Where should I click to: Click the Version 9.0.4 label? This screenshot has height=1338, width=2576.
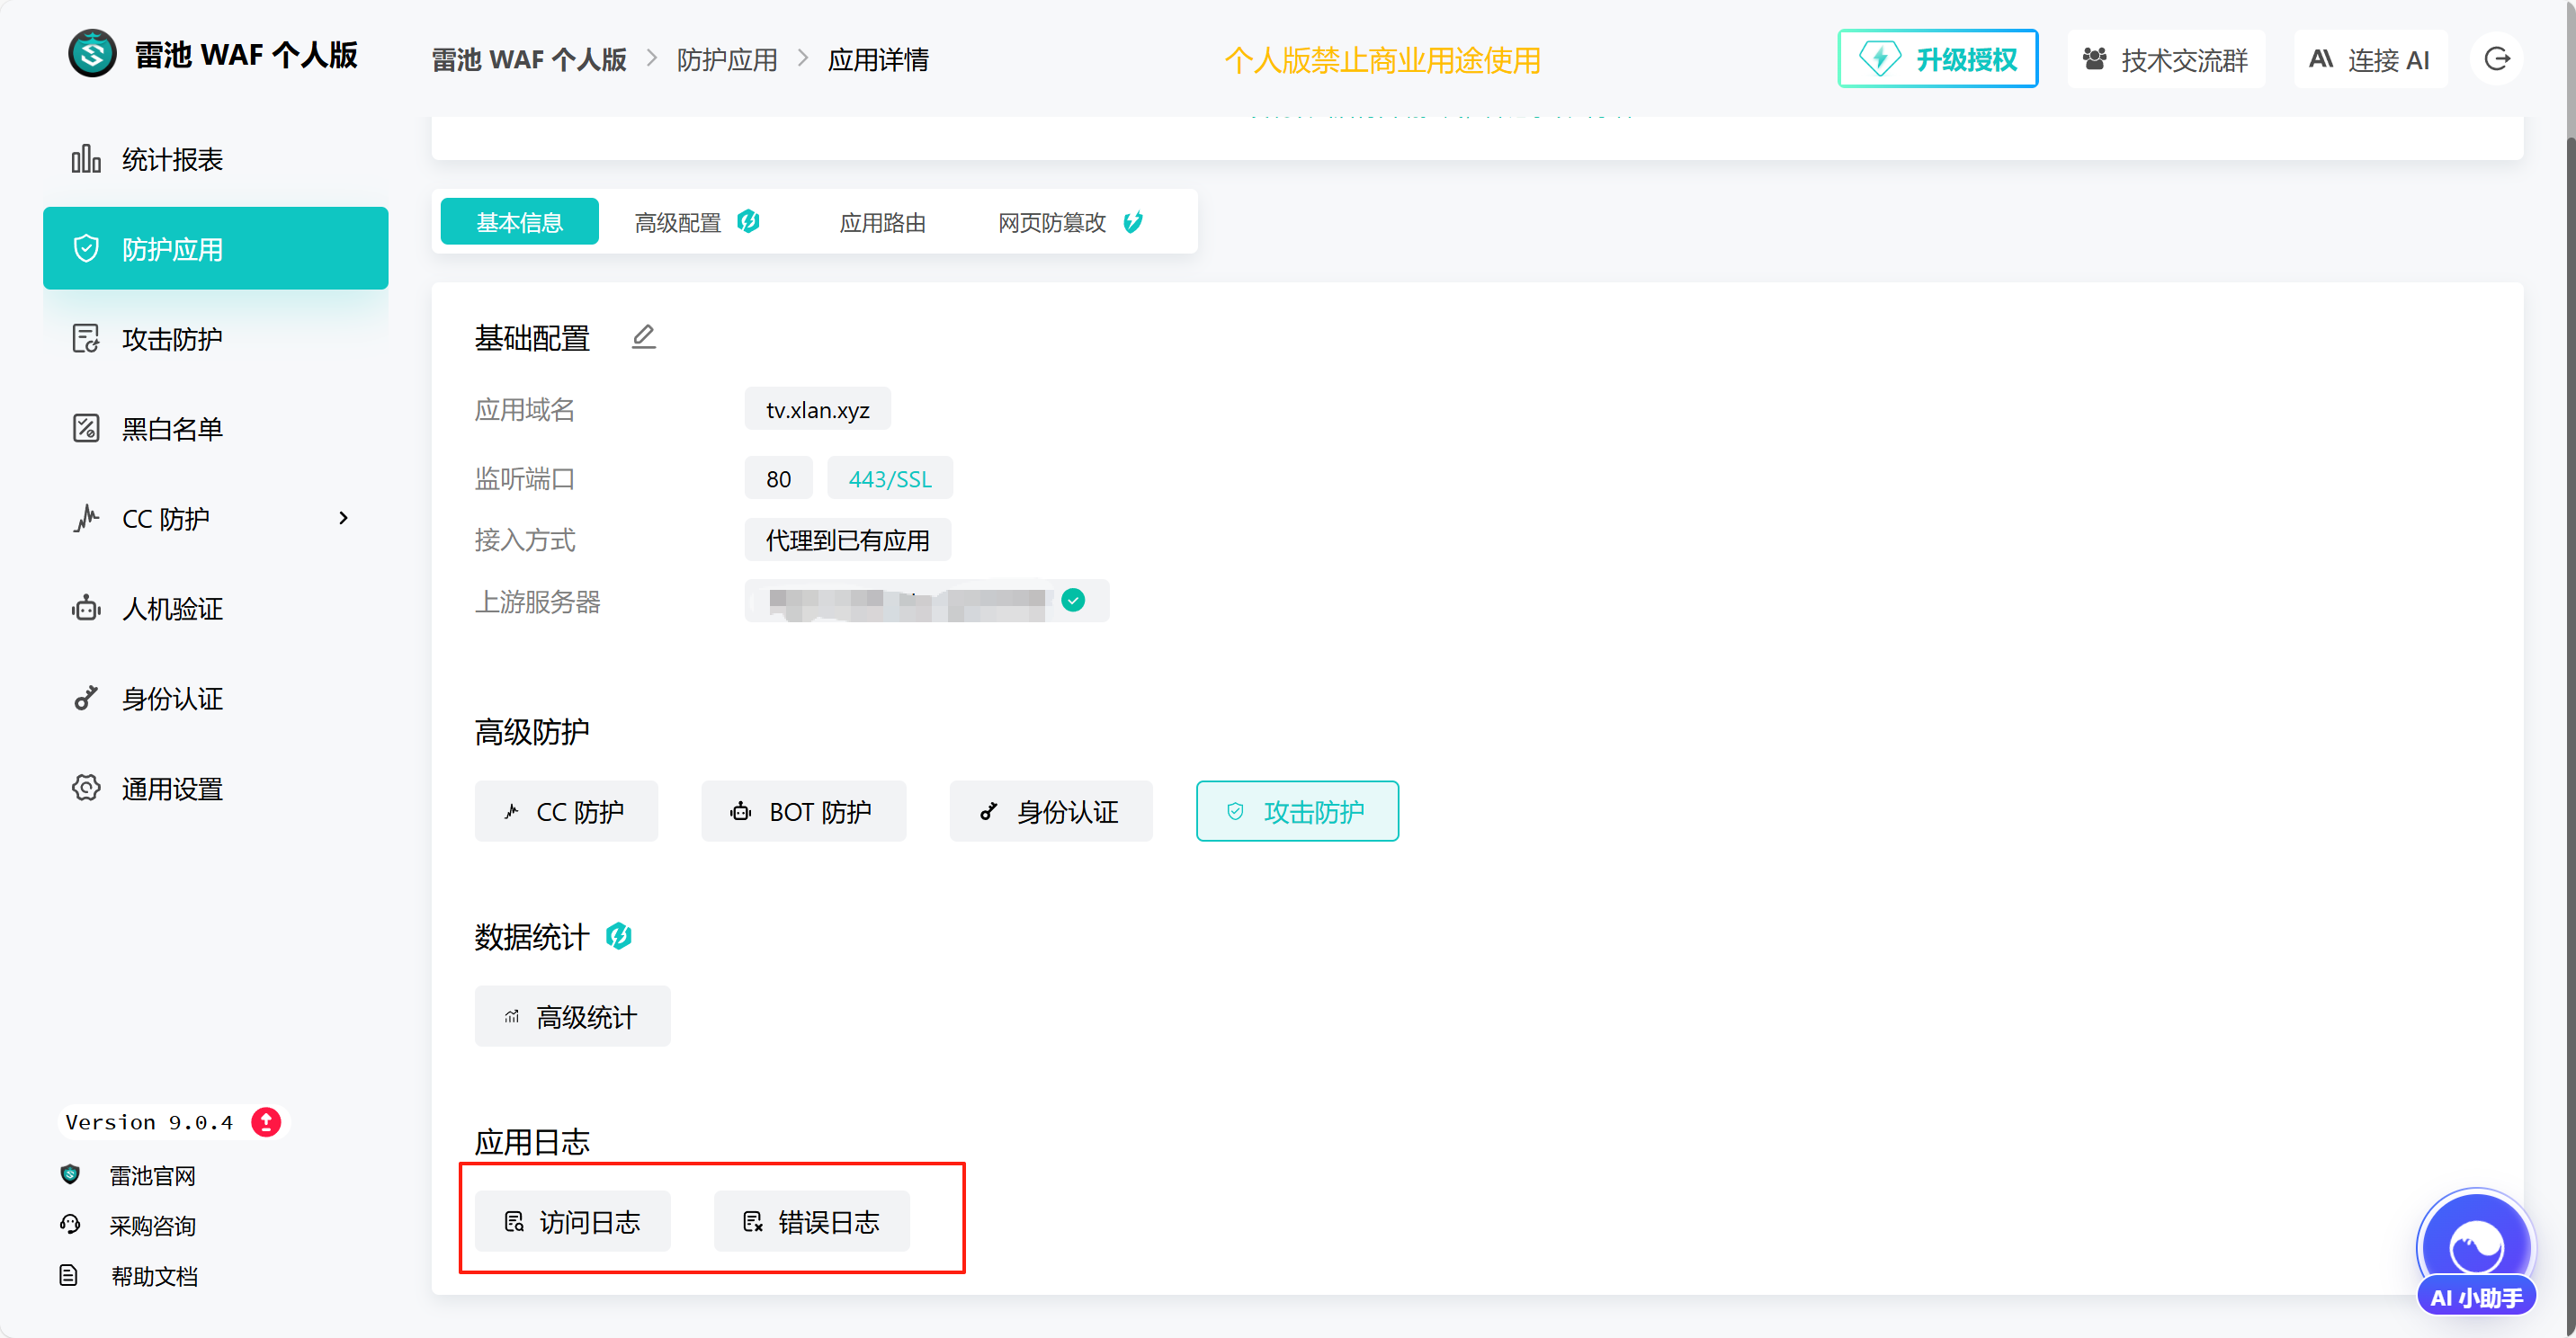click(149, 1122)
